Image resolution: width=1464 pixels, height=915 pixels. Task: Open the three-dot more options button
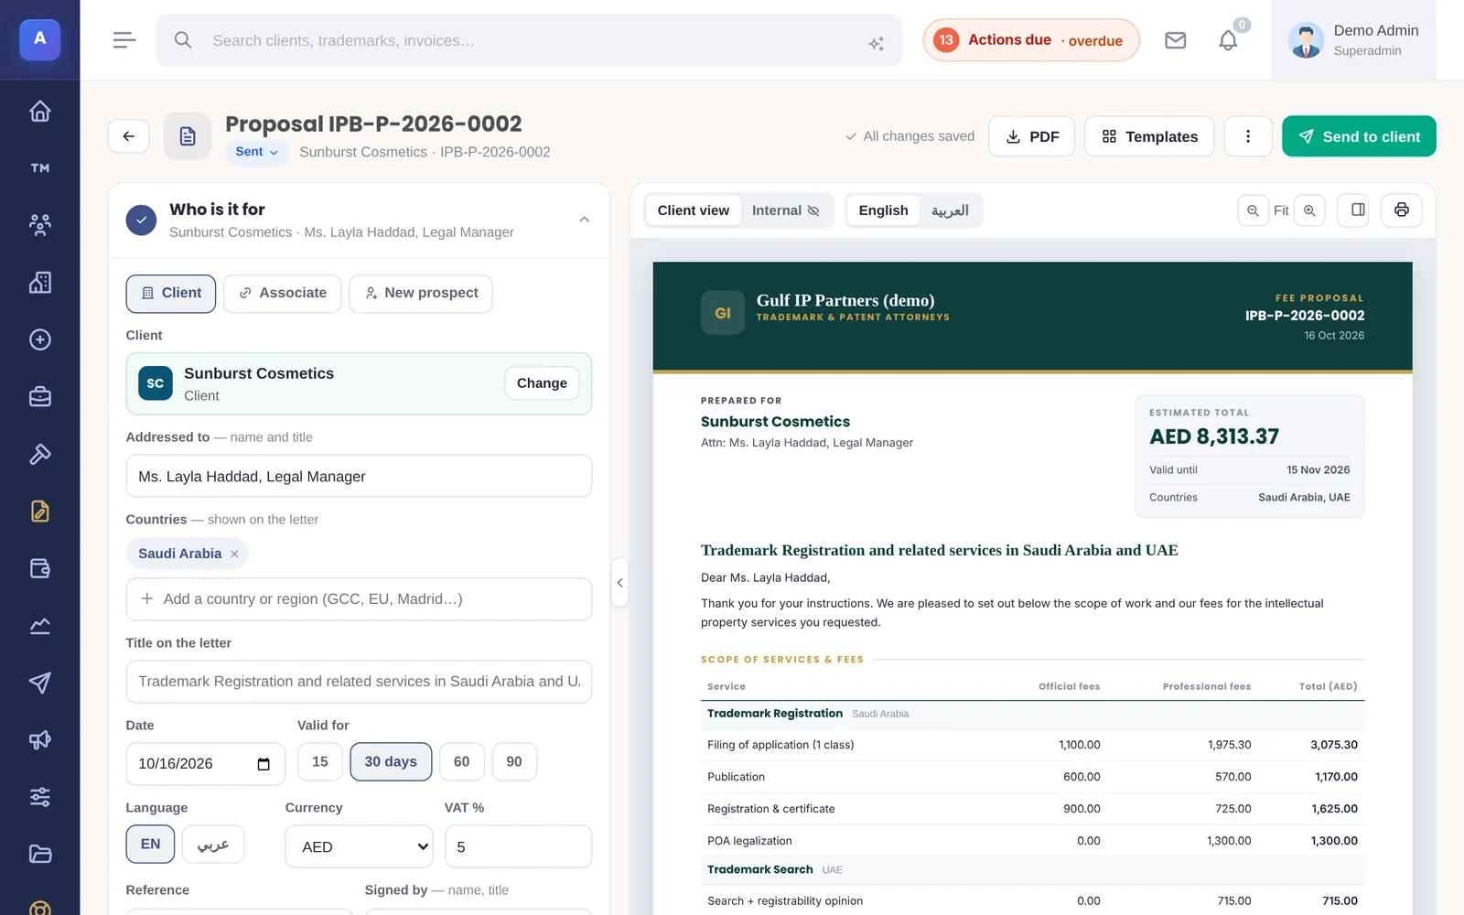tap(1247, 136)
